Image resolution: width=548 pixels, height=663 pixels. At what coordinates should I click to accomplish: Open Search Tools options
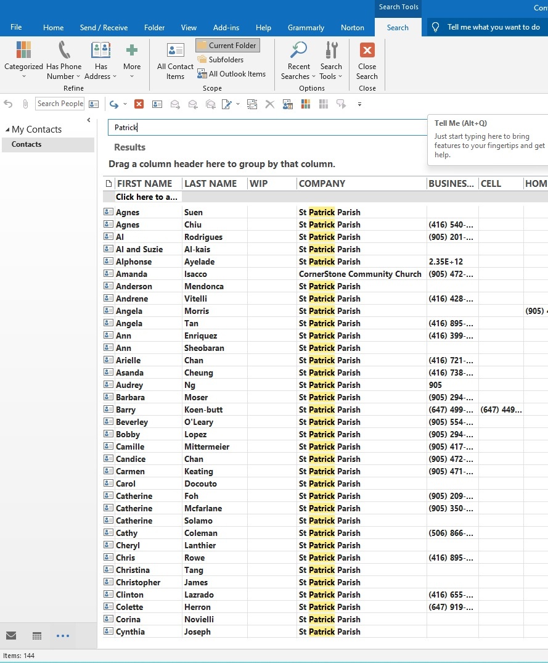[x=331, y=60]
